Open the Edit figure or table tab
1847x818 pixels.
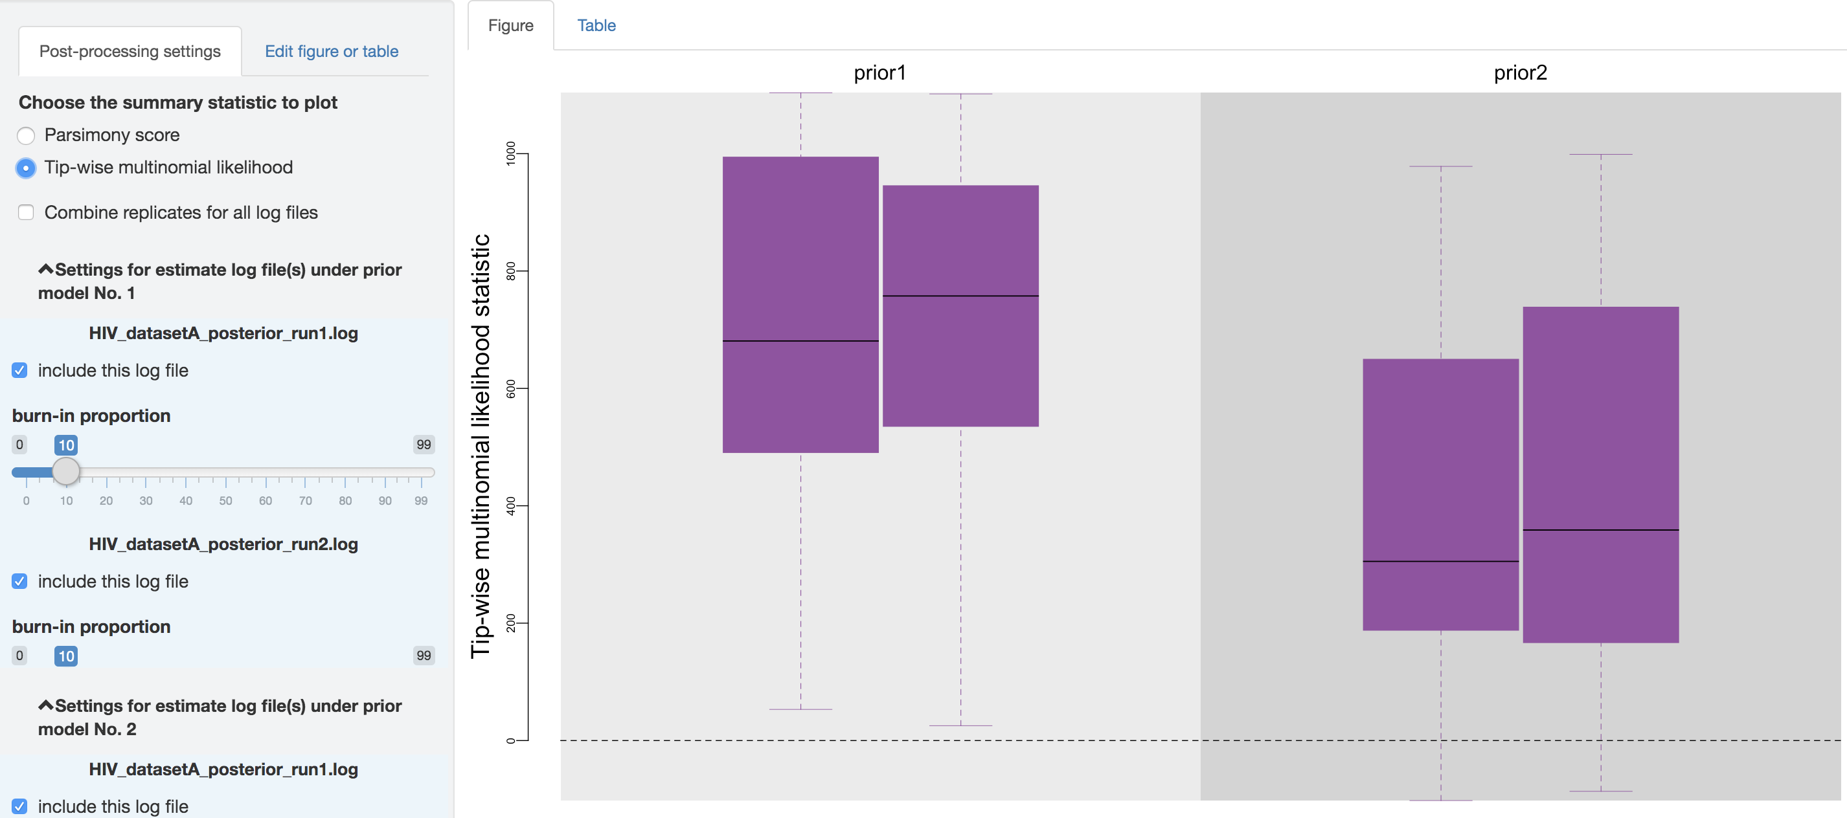pos(332,52)
